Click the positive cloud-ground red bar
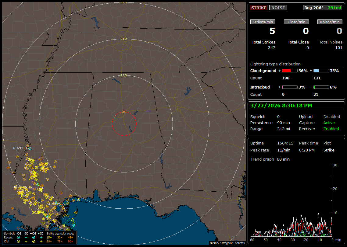Image resolution: width=347 pixels, height=247 pixels. click(x=289, y=71)
